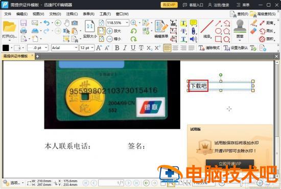Select the rectangle shape tool
Image resolution: width=281 pixels, height=189 pixels.
click(x=218, y=39)
